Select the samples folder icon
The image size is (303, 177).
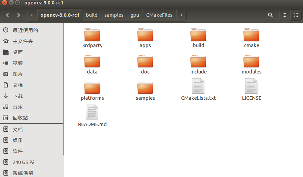[x=145, y=87]
